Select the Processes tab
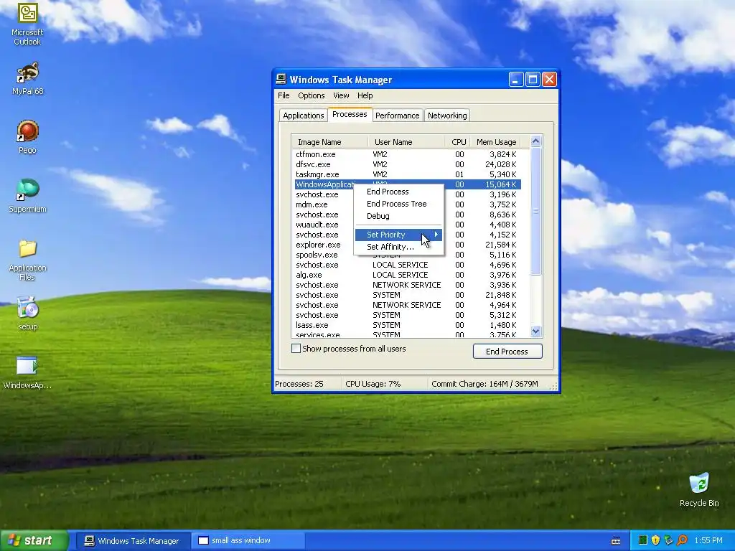The width and height of the screenshot is (735, 551). click(350, 114)
